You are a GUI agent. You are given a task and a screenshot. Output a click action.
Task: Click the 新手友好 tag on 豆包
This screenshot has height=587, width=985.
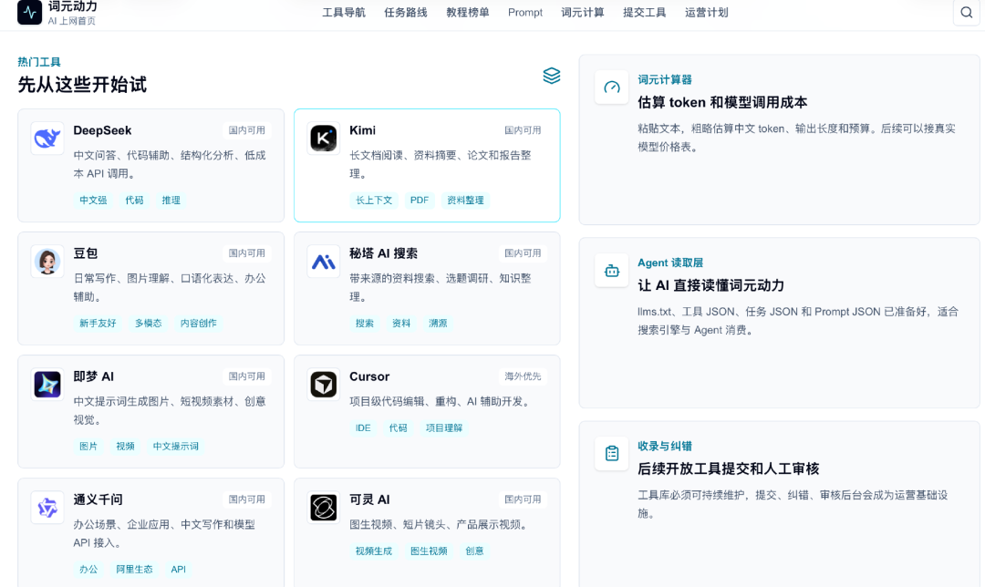(x=98, y=324)
